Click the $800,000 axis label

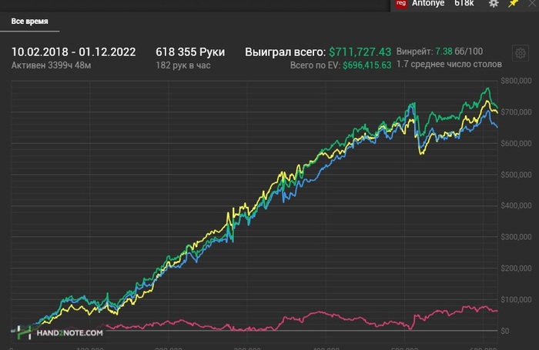(x=516, y=81)
